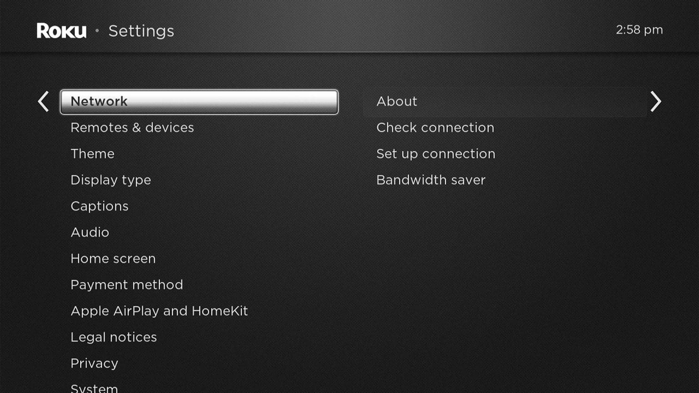
Task: Click the Roku logo
Action: coord(61,30)
